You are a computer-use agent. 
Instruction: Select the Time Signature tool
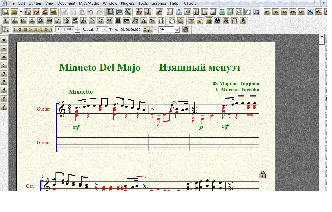point(32,21)
